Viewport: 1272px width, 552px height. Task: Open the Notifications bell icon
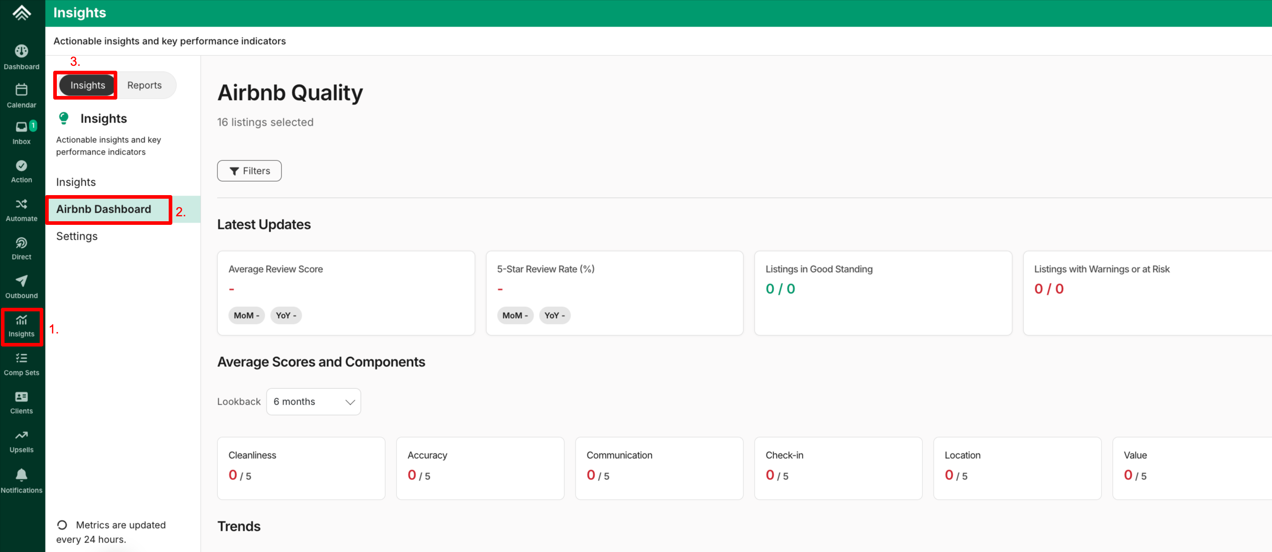click(x=21, y=480)
